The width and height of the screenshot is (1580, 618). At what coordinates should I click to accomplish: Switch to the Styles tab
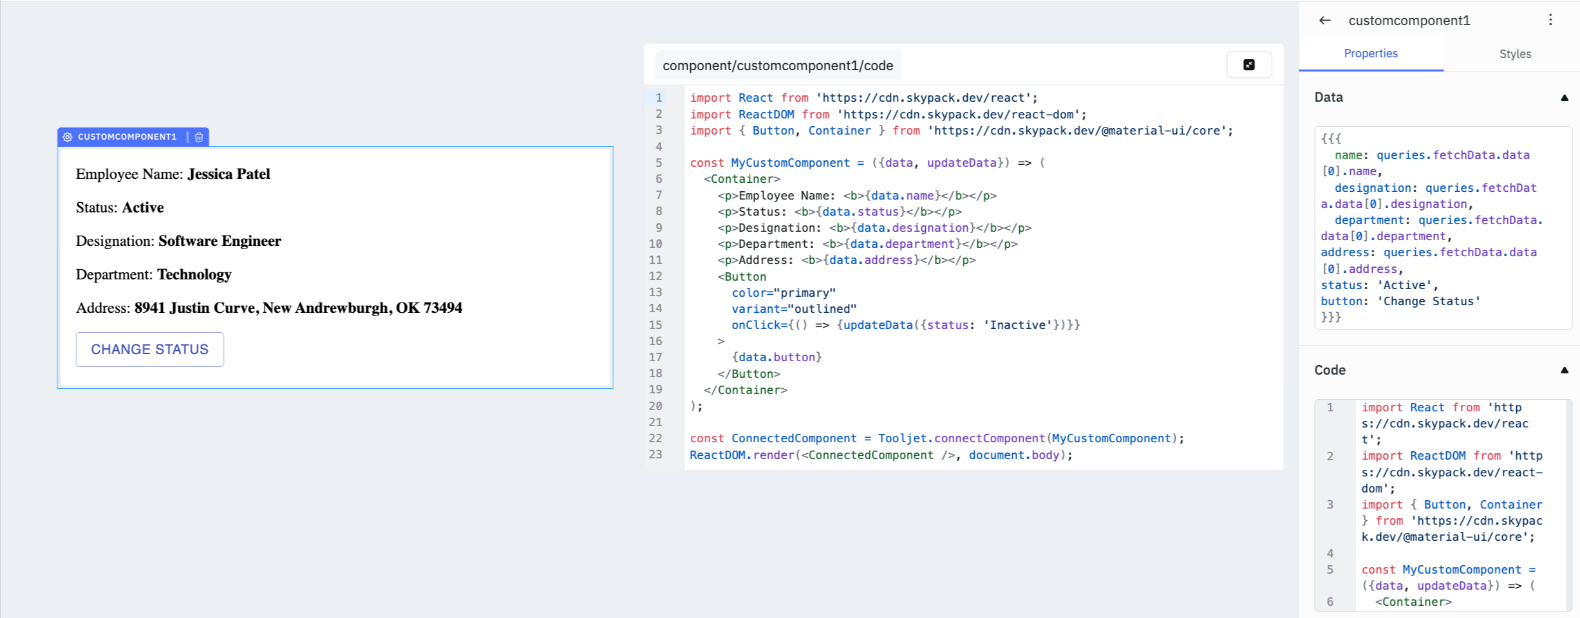coord(1514,54)
